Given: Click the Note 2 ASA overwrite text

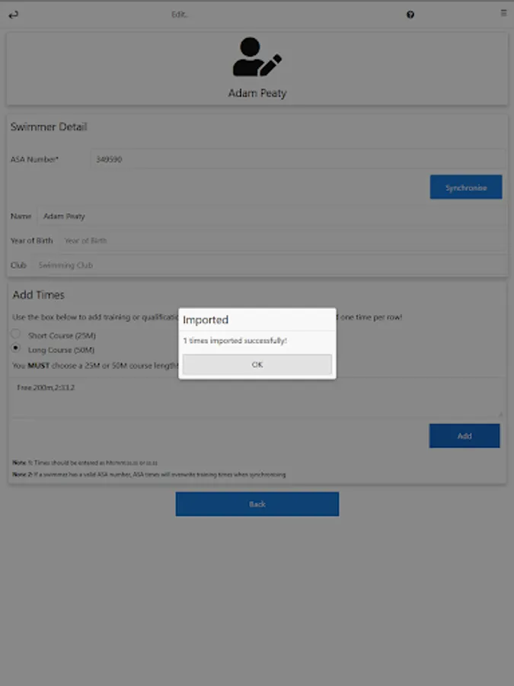Looking at the screenshot, I should [x=149, y=474].
